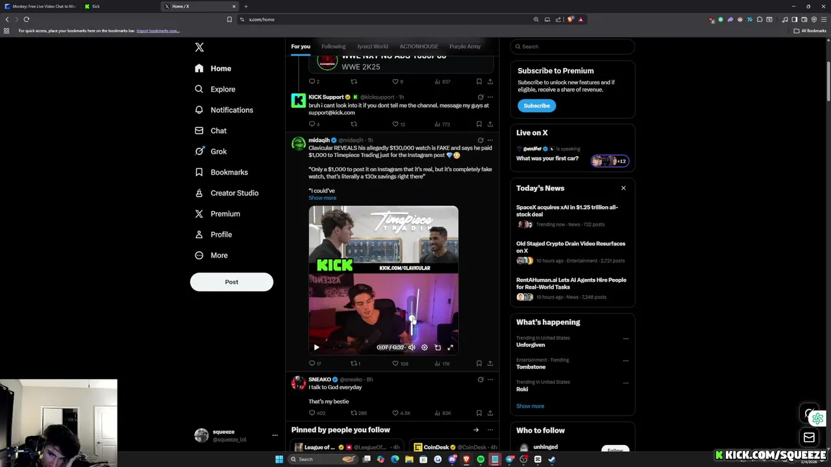Click Show more on midaqih post

coord(323,198)
